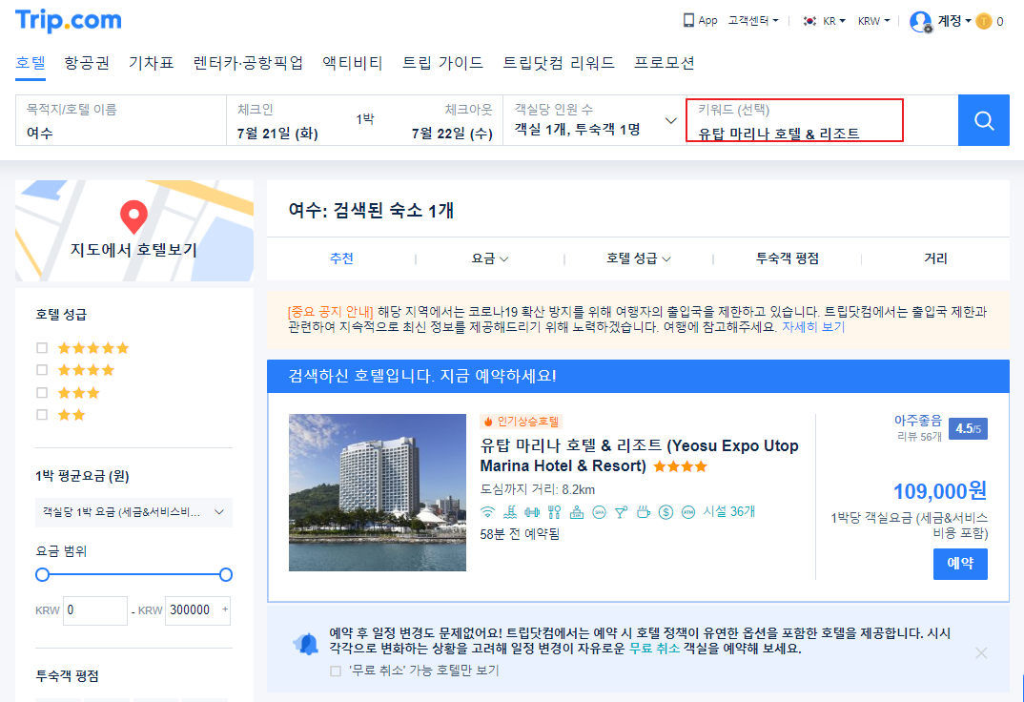Click the right price range slider handle
This screenshot has height=702, width=1024.
click(x=226, y=574)
